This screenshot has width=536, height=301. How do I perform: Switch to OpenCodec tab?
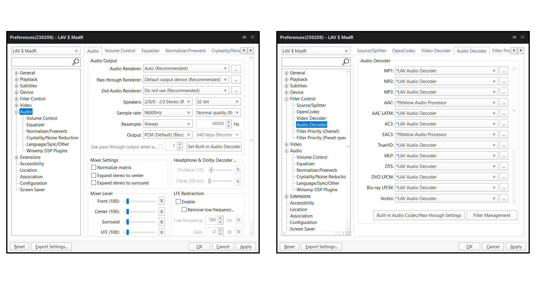pyautogui.click(x=404, y=51)
